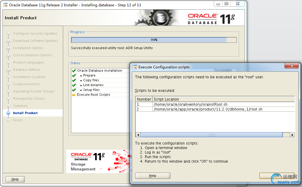Click yellow arrow beside Execute Root Scripts
302x187 pixels.
point(74,95)
